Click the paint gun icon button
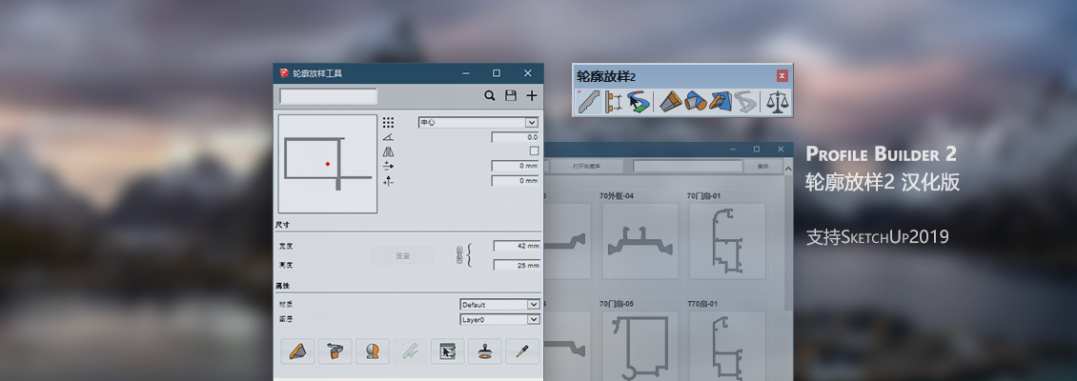Image resolution: width=1077 pixels, height=381 pixels. [335, 351]
